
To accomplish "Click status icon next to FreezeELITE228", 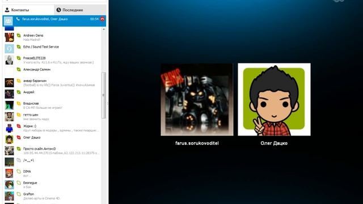I will tap(19, 58).
